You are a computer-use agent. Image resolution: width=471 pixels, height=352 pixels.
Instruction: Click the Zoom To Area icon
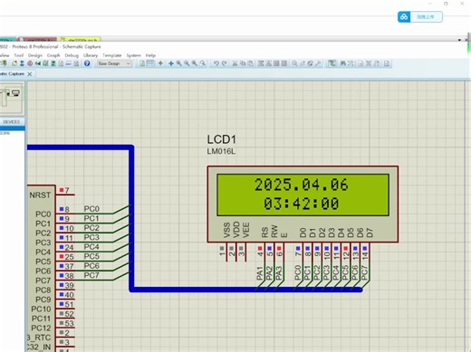(x=203, y=63)
